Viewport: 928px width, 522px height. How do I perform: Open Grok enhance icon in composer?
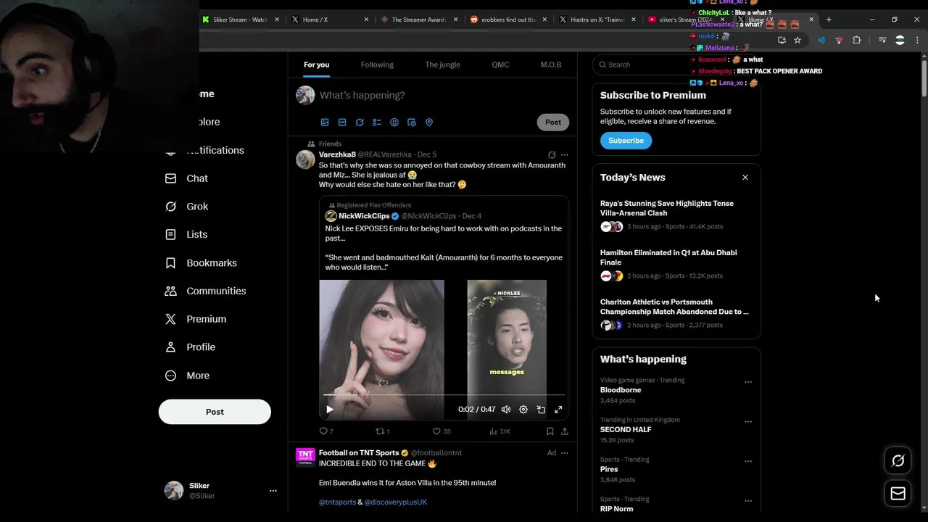[x=360, y=123]
